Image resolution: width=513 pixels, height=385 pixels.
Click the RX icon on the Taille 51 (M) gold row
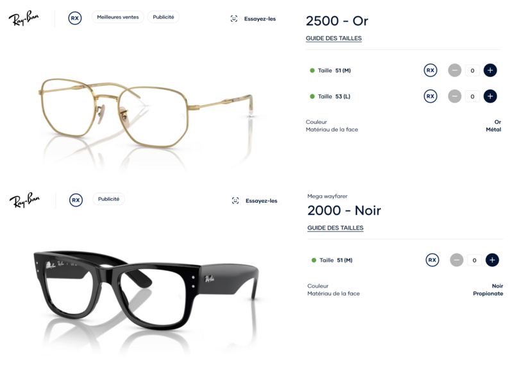430,70
